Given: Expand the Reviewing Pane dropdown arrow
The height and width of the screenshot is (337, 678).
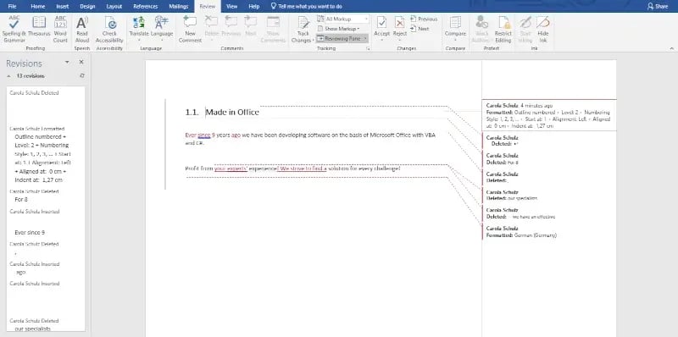Looking at the screenshot, I should (x=365, y=38).
